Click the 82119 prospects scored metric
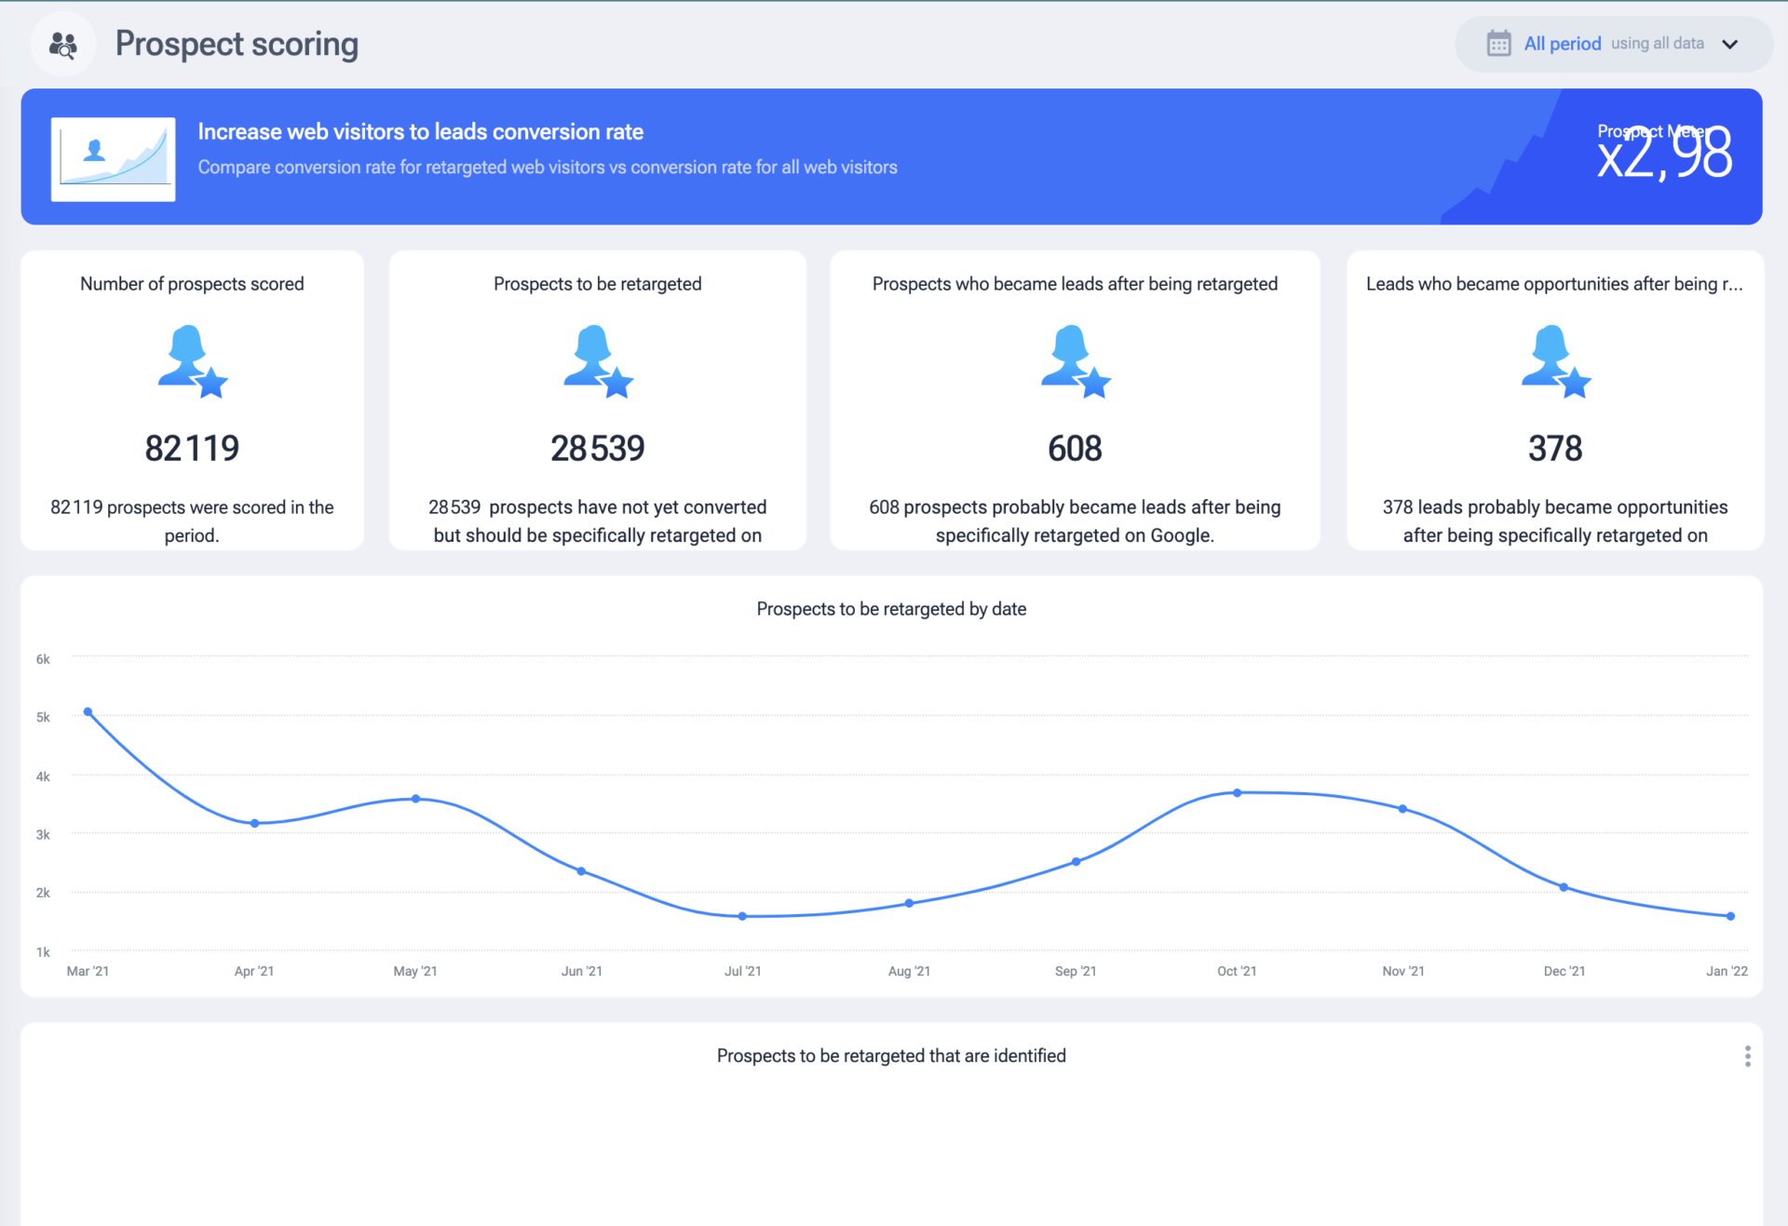This screenshot has width=1788, height=1226. coord(191,447)
